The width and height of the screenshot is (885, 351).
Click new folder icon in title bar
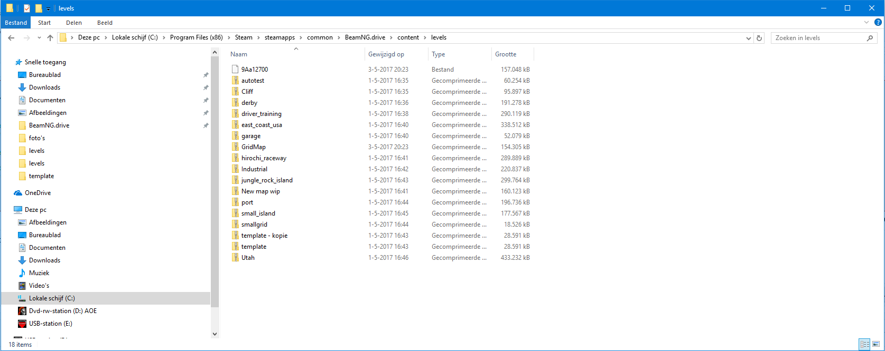(x=39, y=8)
